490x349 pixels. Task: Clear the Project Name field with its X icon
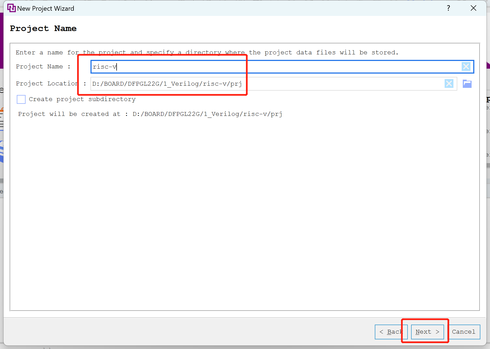[466, 67]
